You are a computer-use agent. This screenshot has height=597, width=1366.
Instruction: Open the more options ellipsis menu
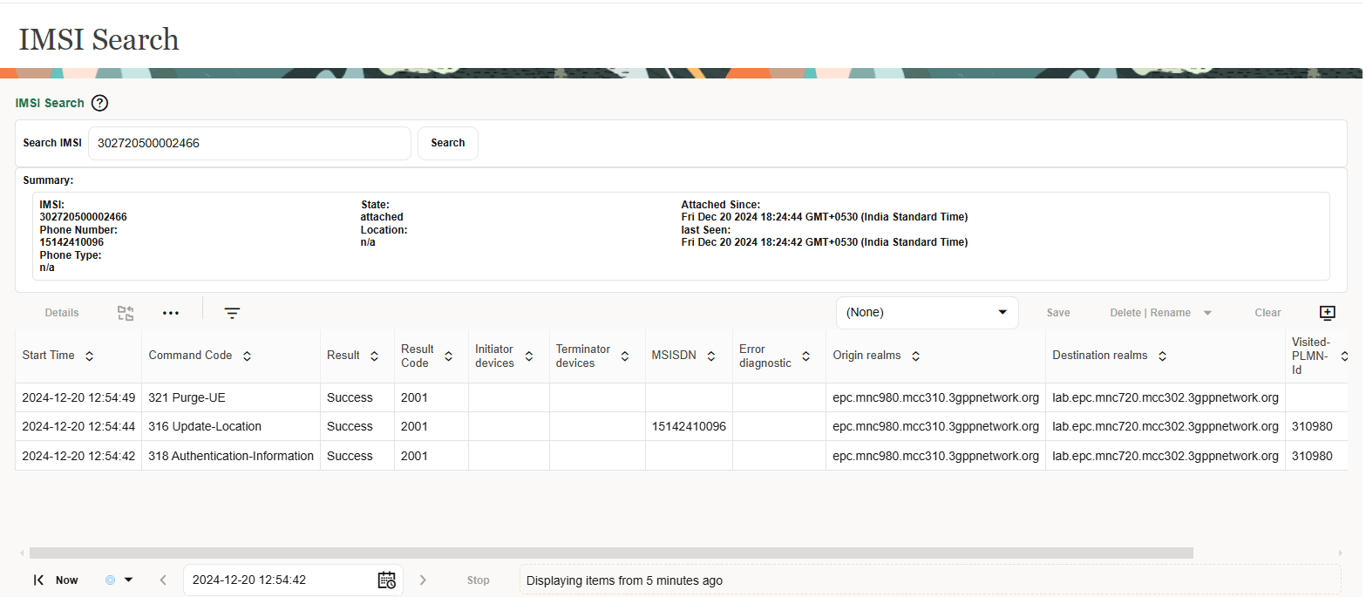coord(170,312)
